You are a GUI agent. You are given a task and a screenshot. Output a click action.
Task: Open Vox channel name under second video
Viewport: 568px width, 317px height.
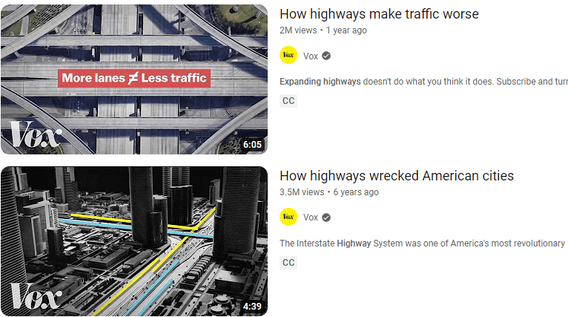pos(311,218)
